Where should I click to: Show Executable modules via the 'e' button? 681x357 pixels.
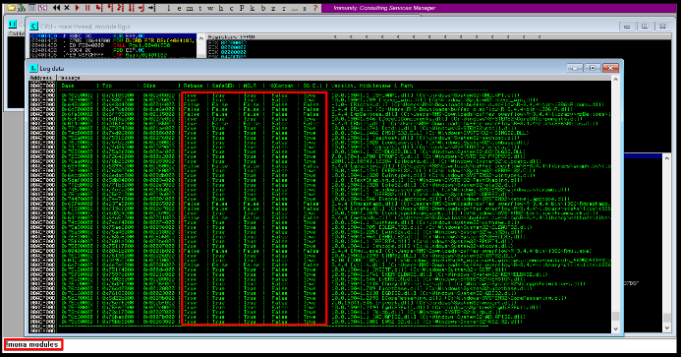pyautogui.click(x=179, y=8)
